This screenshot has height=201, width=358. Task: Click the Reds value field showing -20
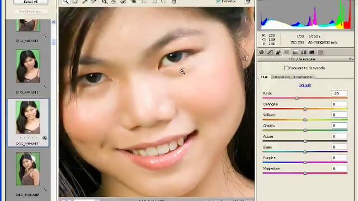[340, 93]
